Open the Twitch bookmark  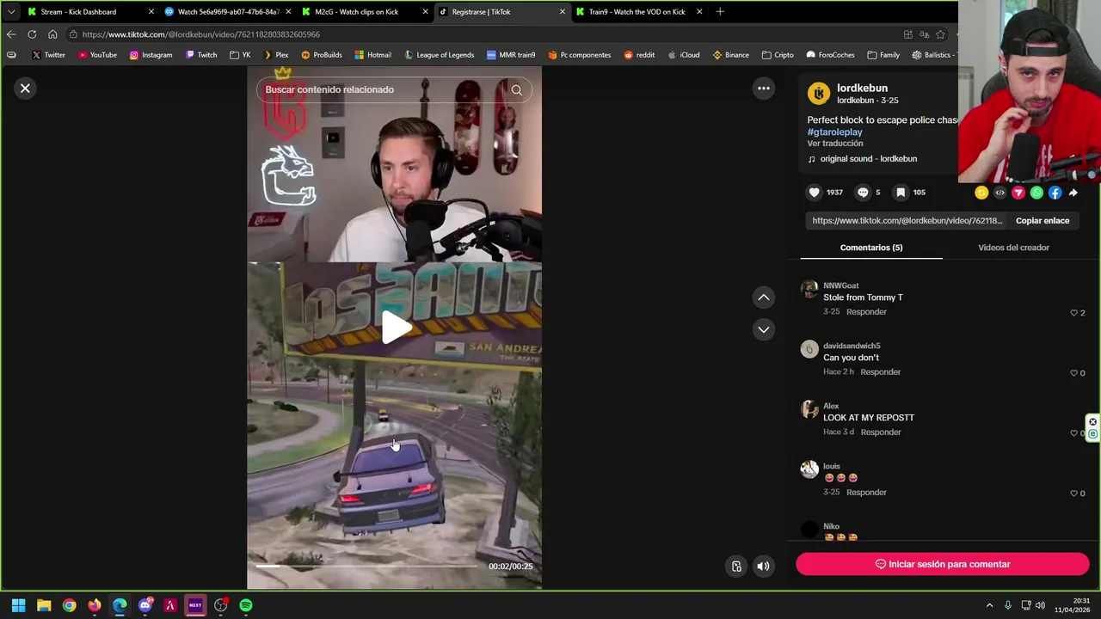[201, 55]
